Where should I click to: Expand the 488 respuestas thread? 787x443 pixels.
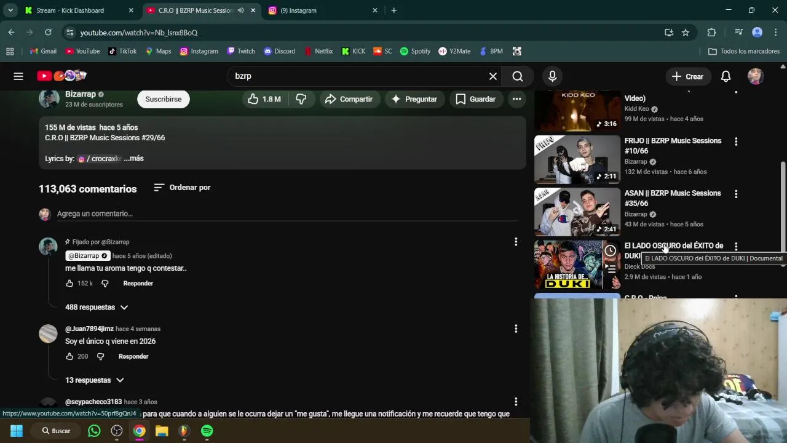point(97,307)
